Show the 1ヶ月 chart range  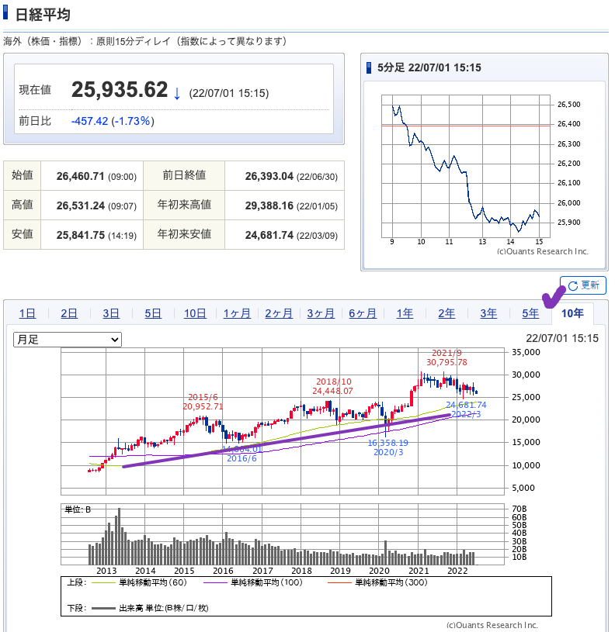coord(237,313)
